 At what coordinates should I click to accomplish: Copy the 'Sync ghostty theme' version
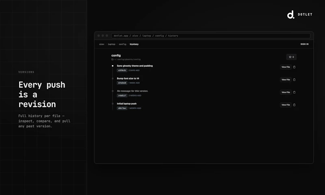(x=294, y=67)
